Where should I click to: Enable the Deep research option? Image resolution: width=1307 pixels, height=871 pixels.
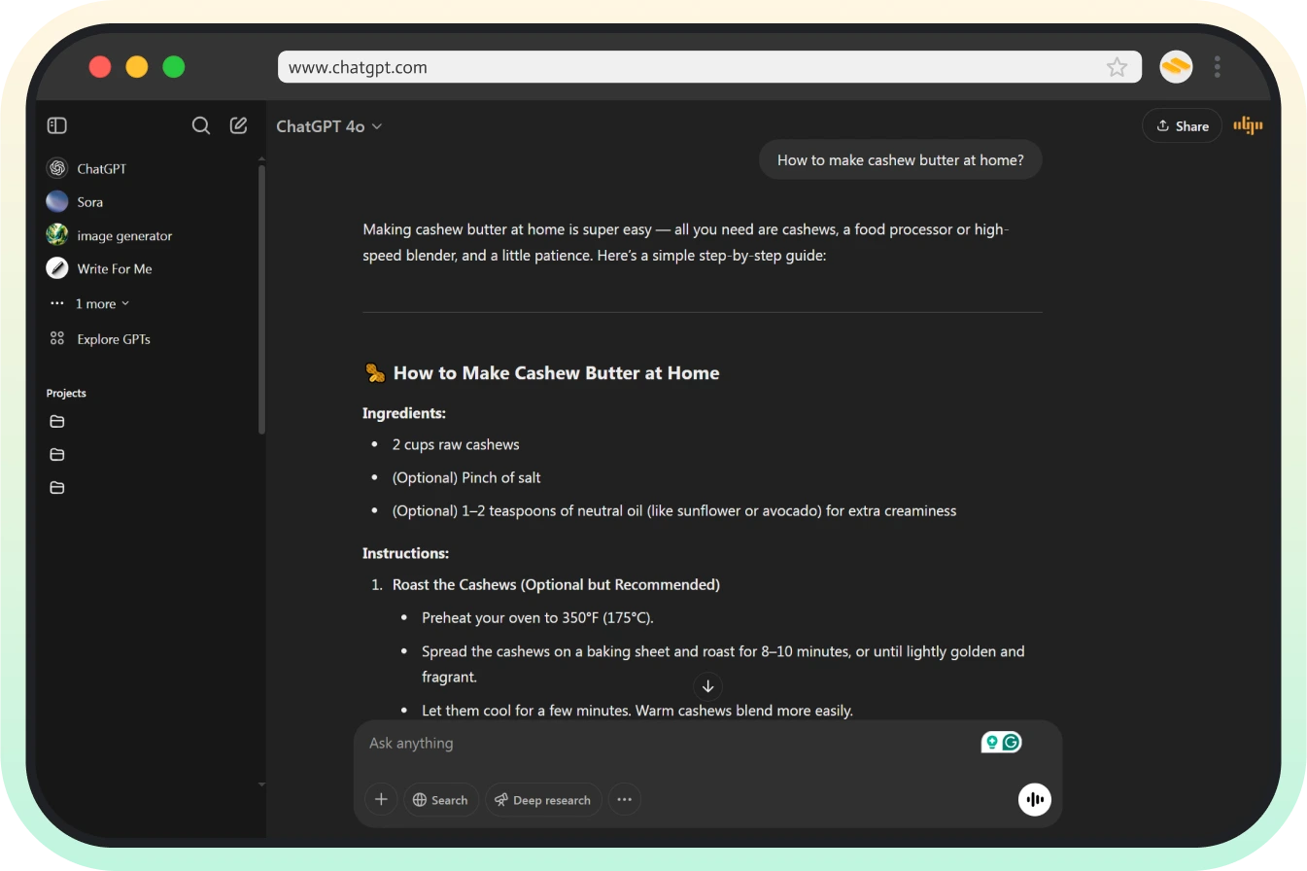pos(543,799)
